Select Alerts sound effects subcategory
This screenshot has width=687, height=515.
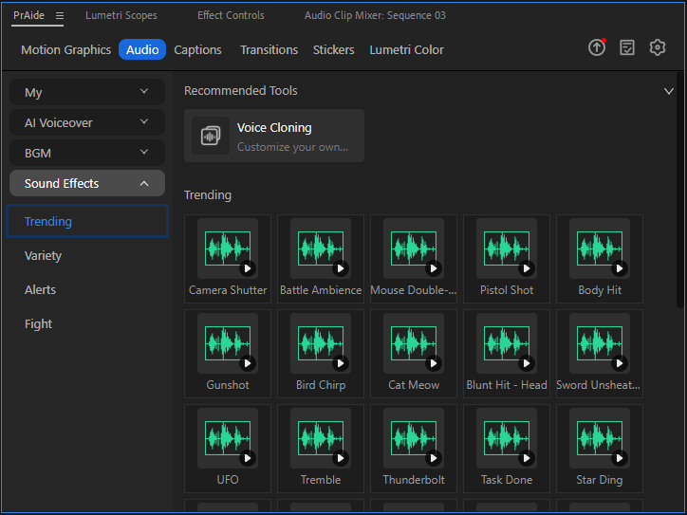tap(40, 289)
